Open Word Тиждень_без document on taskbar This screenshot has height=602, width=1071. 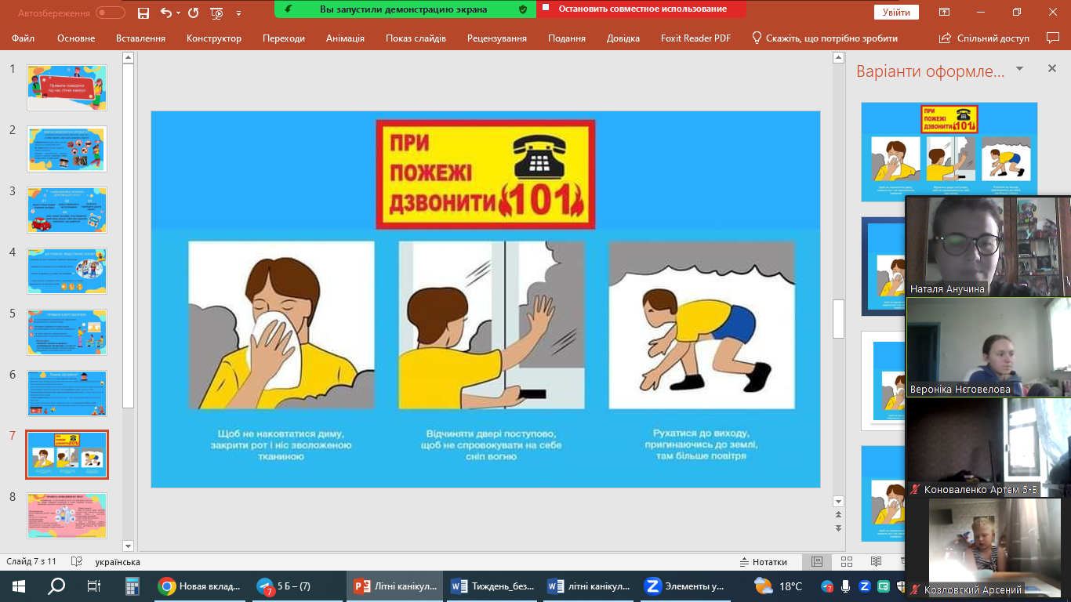[493, 586]
